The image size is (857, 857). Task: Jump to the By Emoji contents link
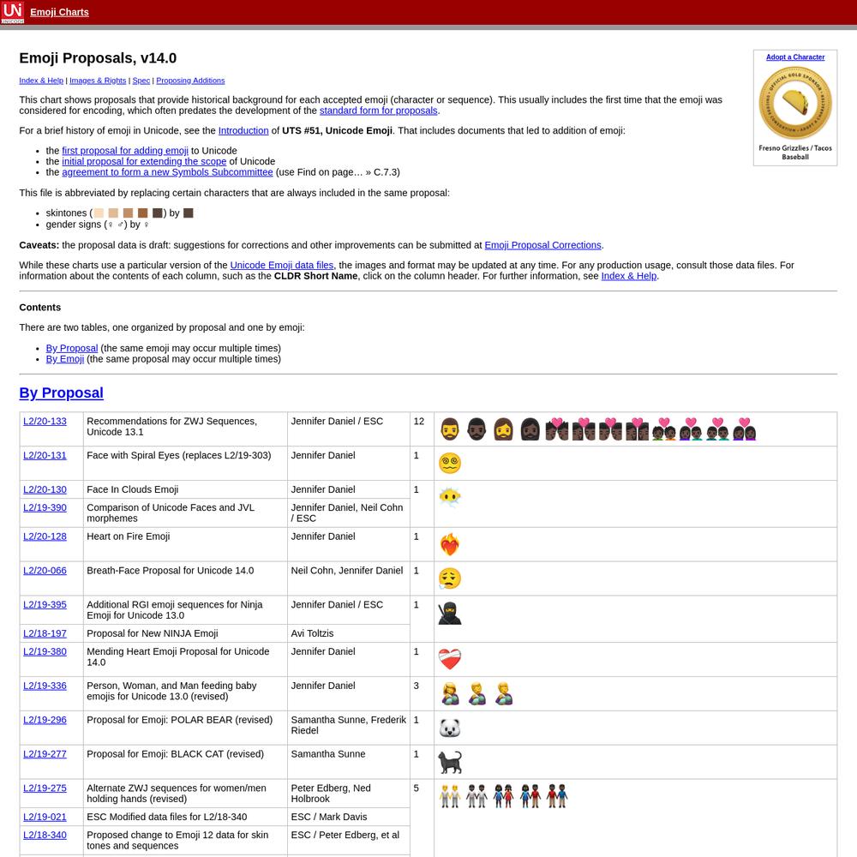65,359
